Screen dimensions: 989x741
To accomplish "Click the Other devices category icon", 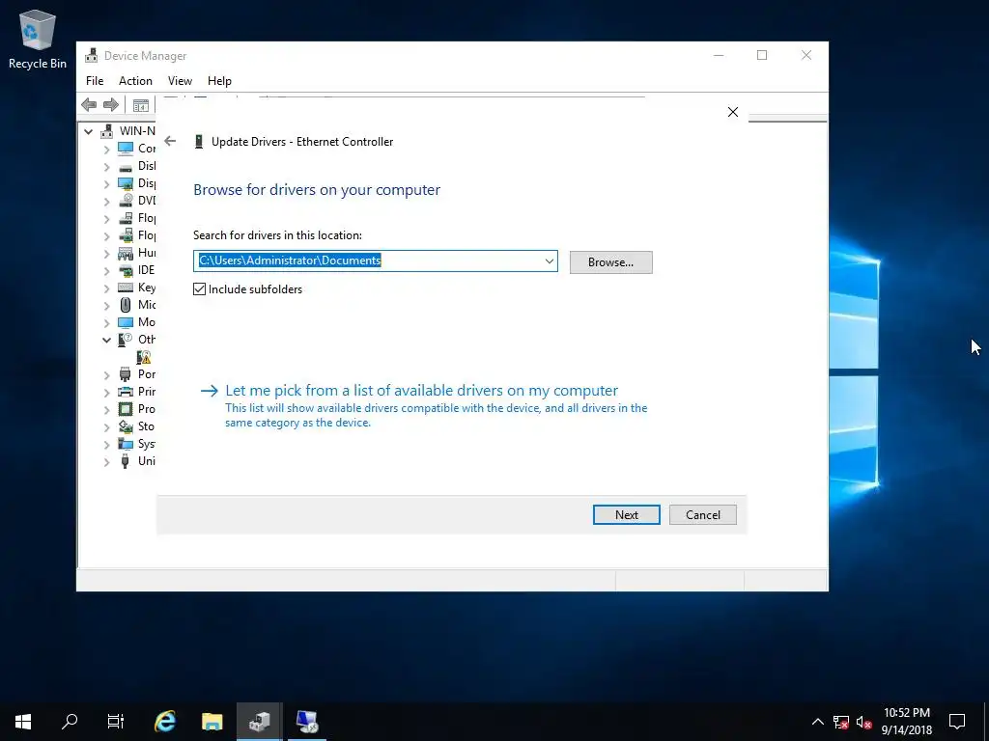I will 126,340.
